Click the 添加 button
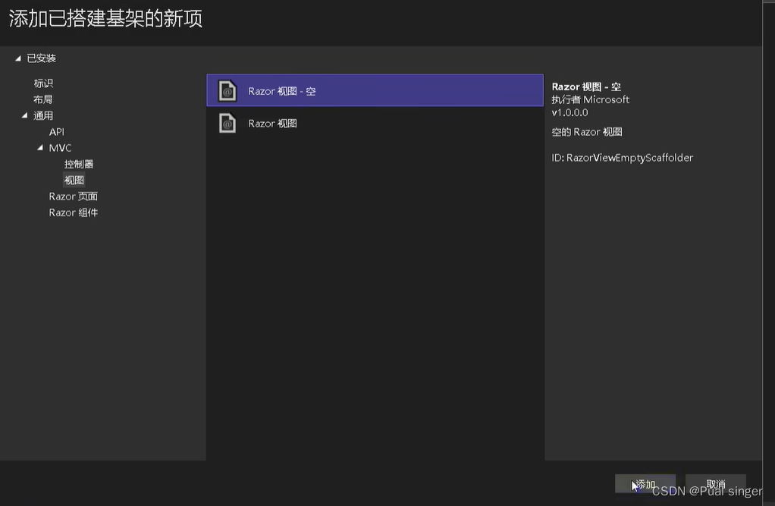 (645, 484)
